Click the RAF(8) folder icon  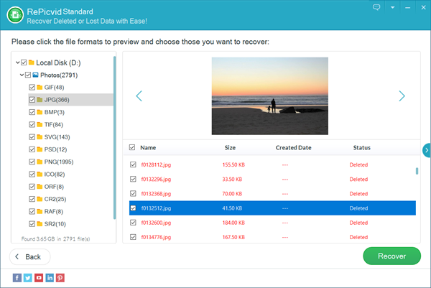click(40, 211)
